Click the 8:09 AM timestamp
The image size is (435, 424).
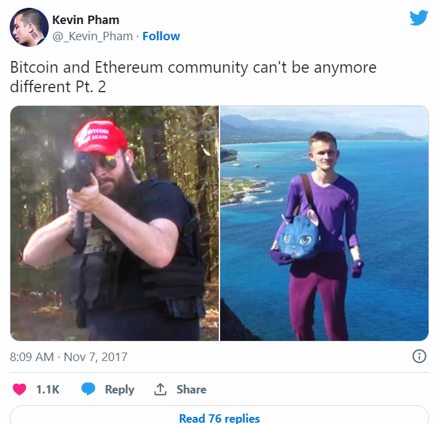[32, 357]
